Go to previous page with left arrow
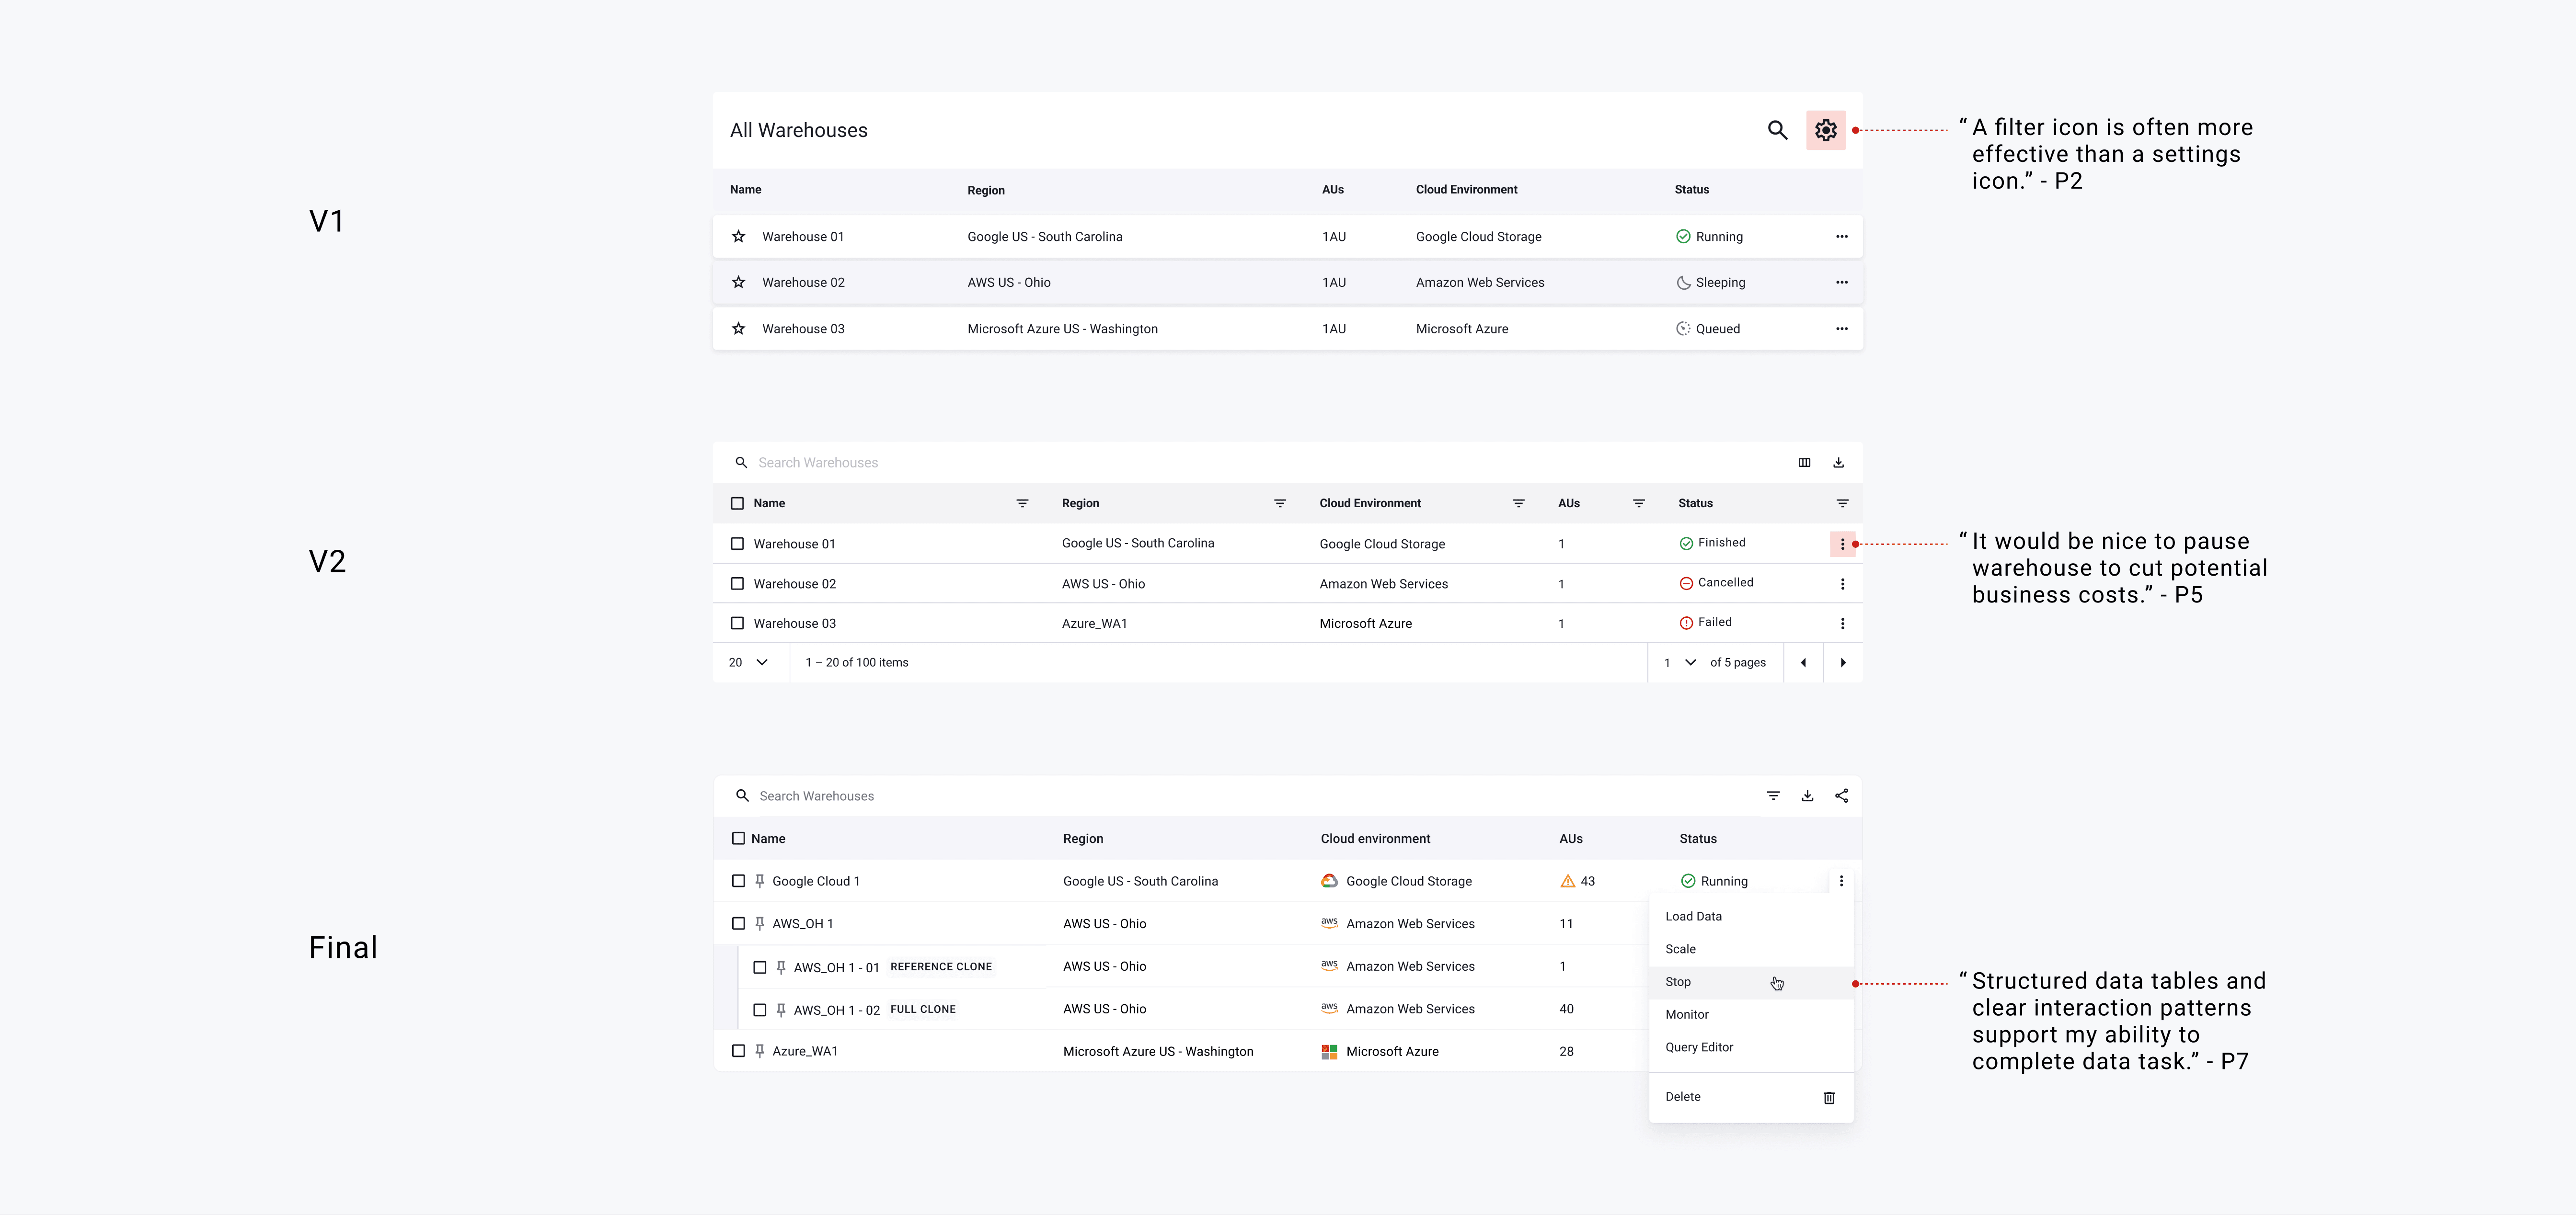 coord(1803,662)
